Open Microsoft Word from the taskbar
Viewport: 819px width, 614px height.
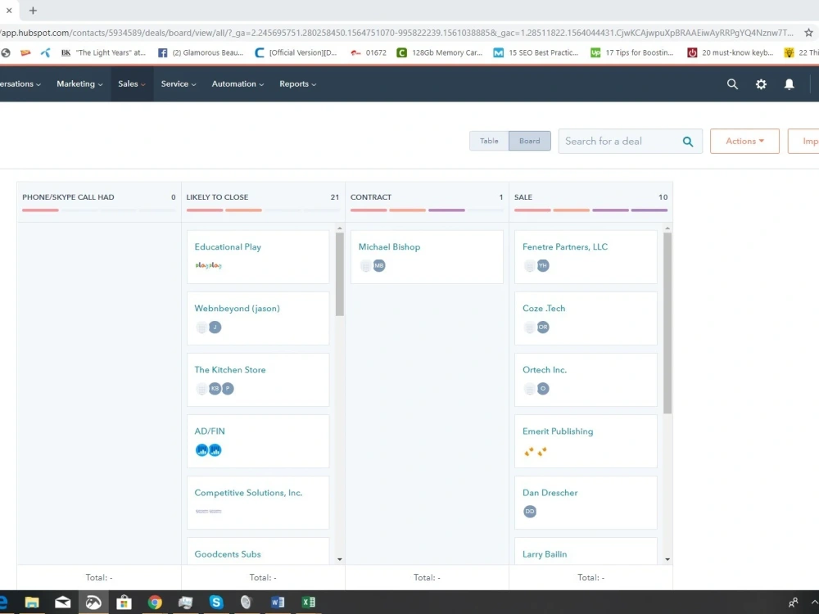coord(278,603)
